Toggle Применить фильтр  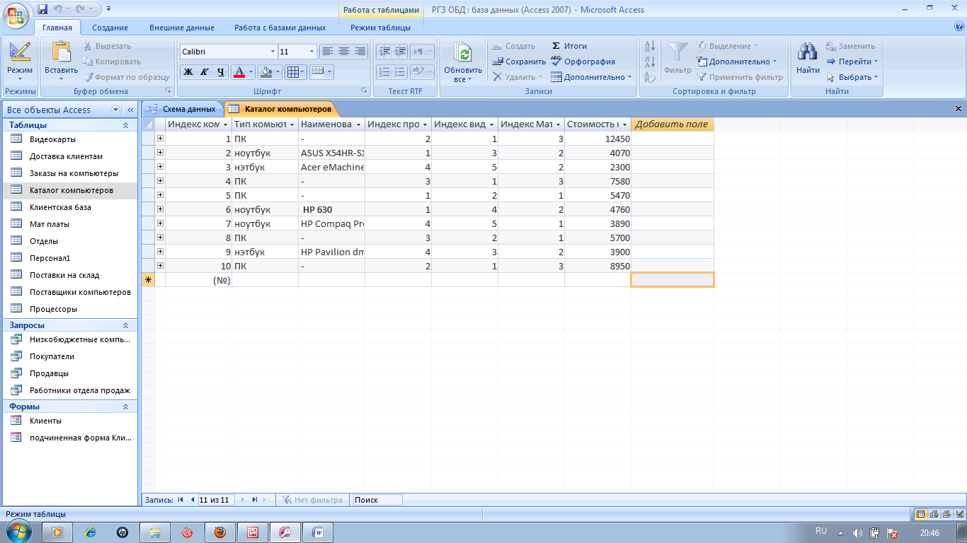pyautogui.click(x=740, y=77)
